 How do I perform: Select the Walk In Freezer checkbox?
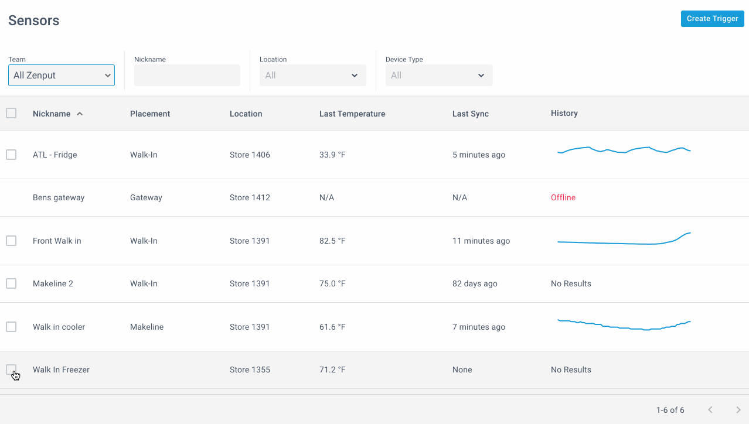11,370
